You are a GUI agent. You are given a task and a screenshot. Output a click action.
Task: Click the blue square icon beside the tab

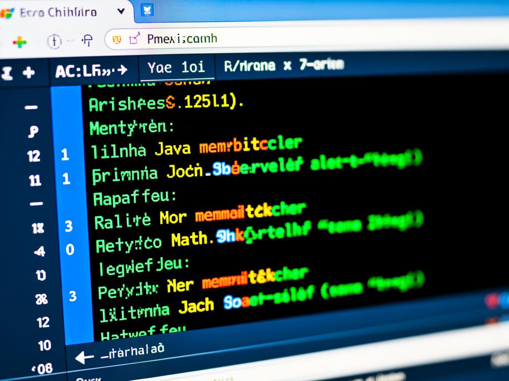point(147,9)
